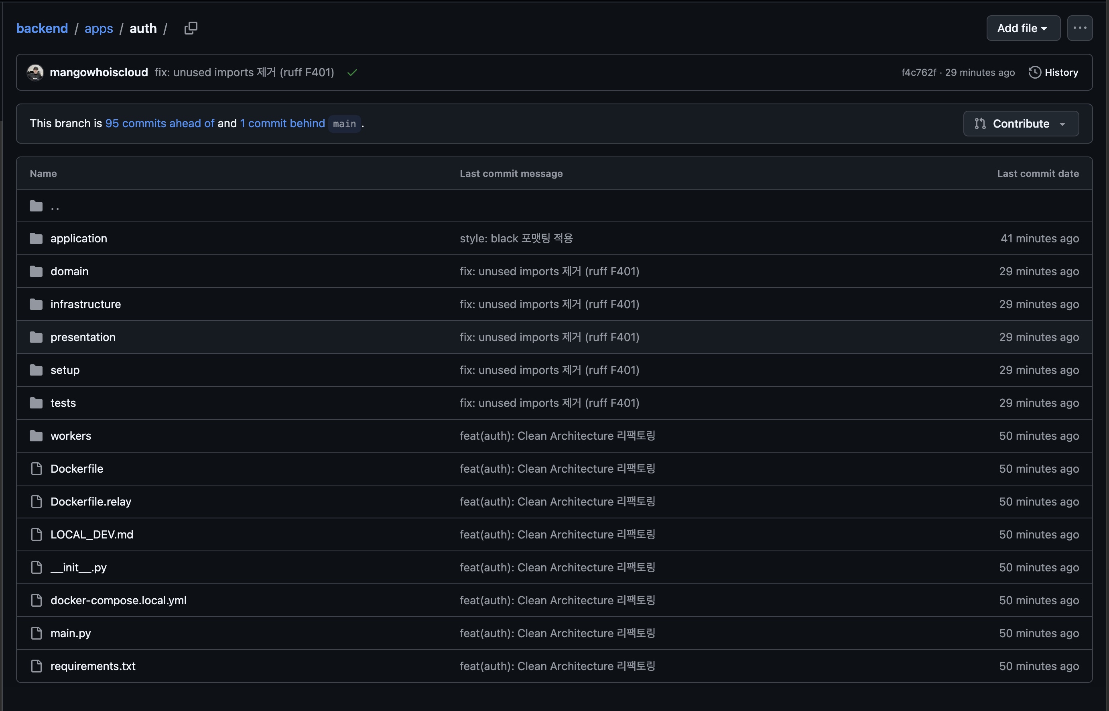Open the commit History view

click(1054, 73)
